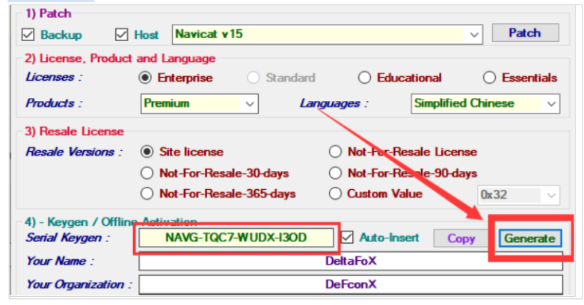Screen dimensions: 584x305
Task: Toggle the Auto-Insert checkbox
Action: [347, 237]
